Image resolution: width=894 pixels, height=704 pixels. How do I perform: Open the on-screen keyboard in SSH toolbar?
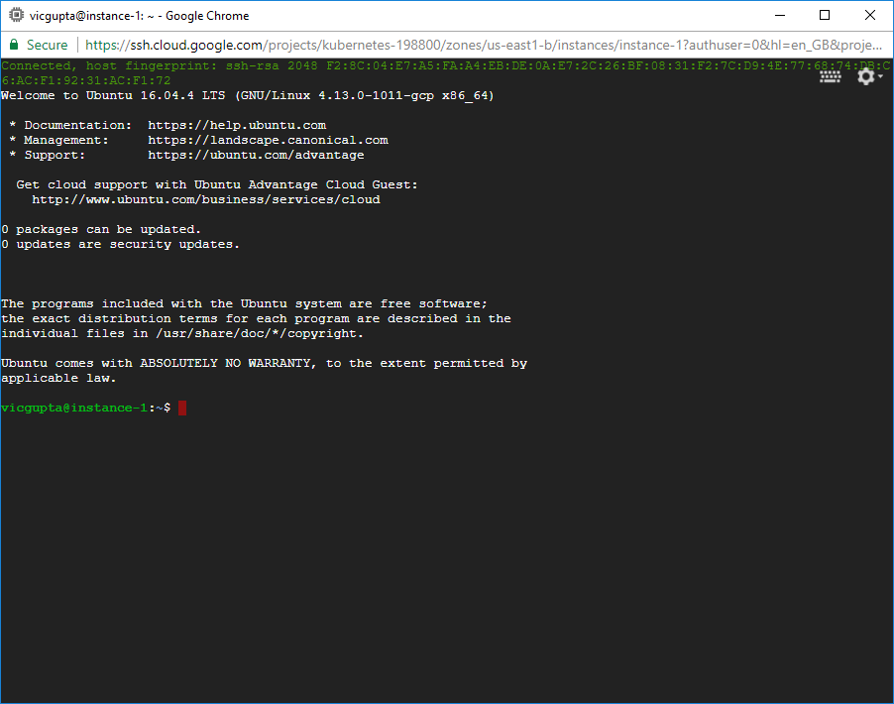coord(830,75)
